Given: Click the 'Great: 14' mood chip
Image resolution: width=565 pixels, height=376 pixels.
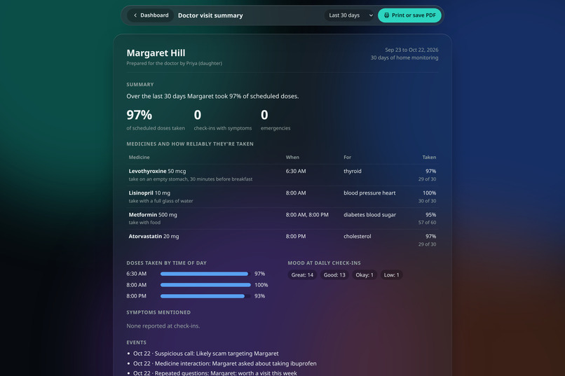Looking at the screenshot, I should (302, 275).
